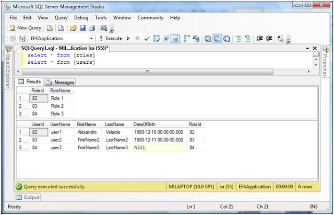The image size is (334, 215).
Task: Open standard toolbar options arrow
Action: [x=112, y=30]
